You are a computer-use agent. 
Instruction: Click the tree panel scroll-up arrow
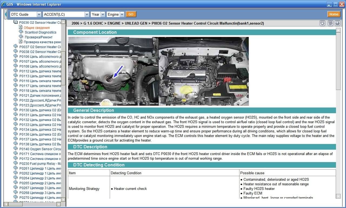click(63, 22)
